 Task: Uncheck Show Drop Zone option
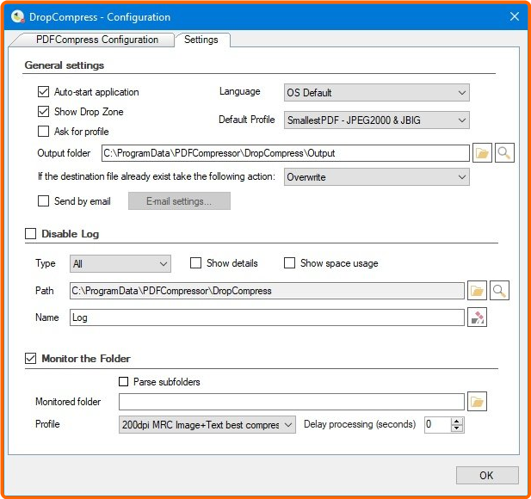coord(44,112)
